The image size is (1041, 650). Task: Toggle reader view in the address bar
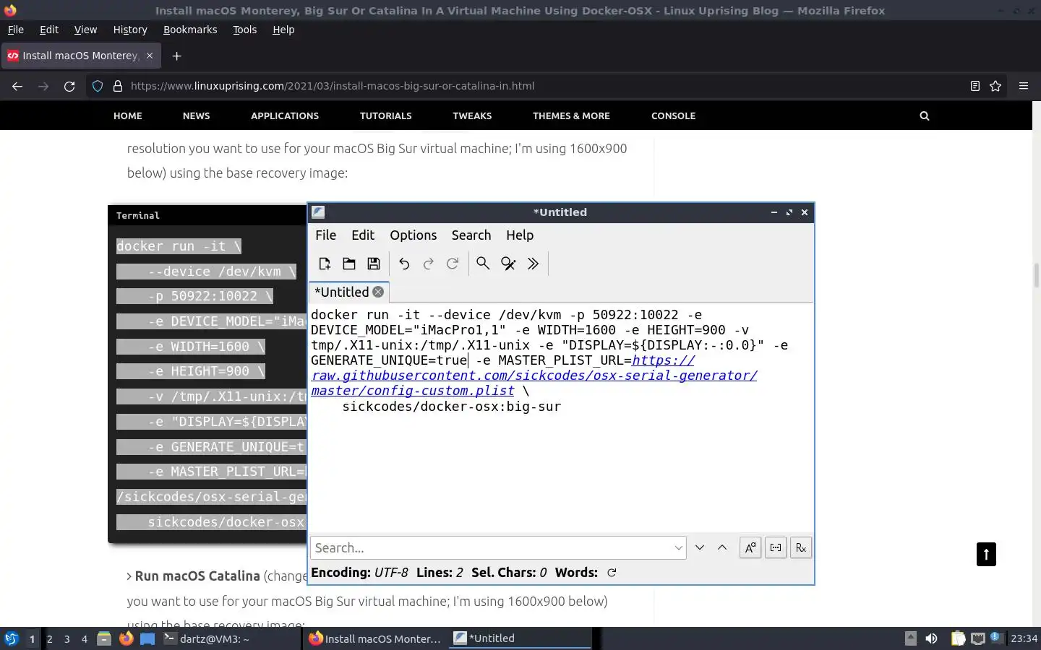point(975,86)
